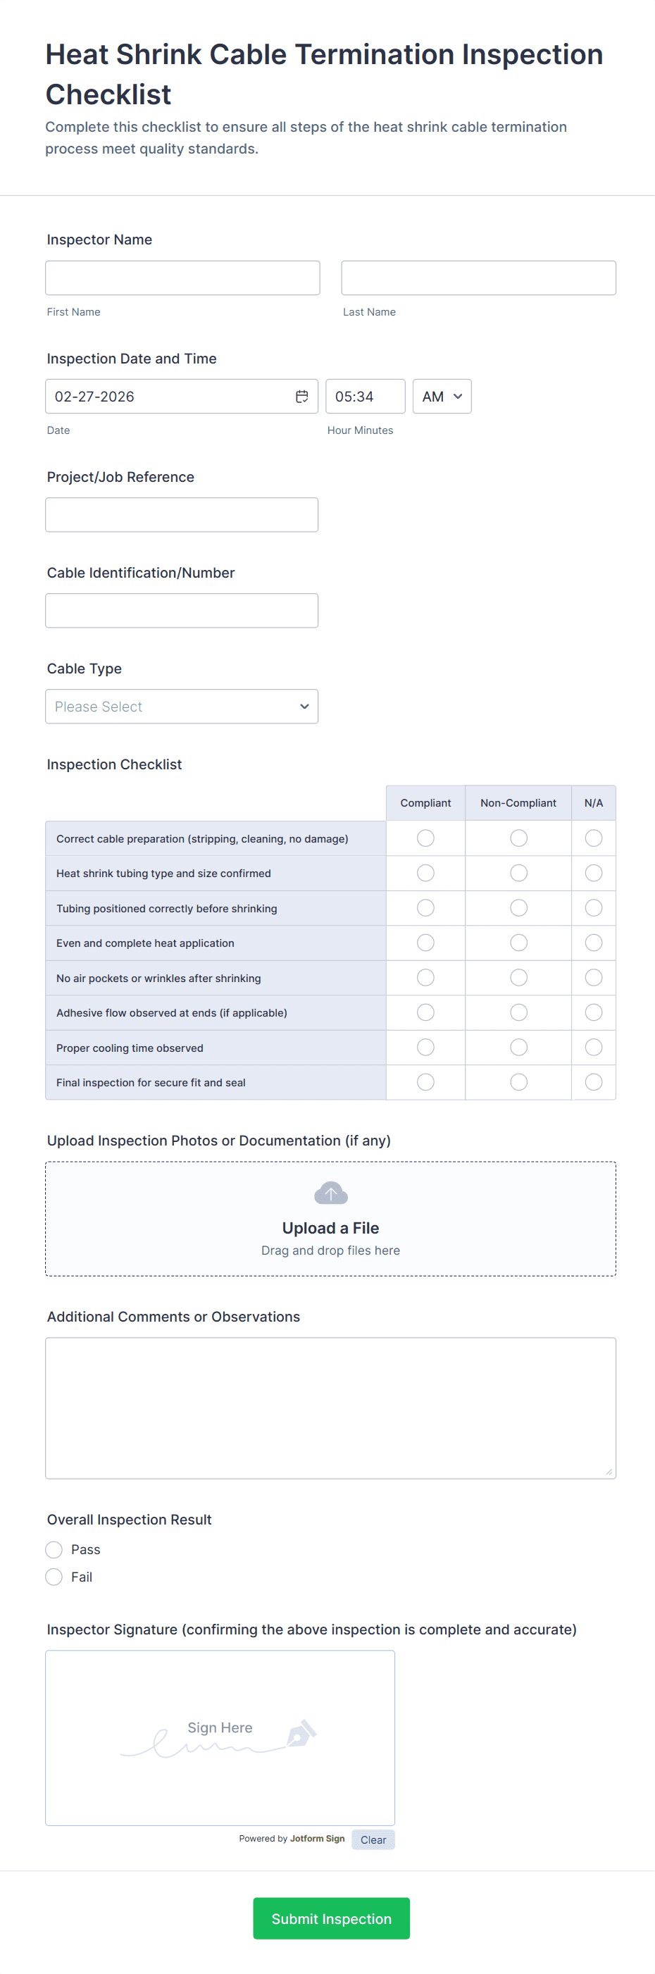Click the Submit Inspection button
Viewport: 655px width, 1974px height.
331,1918
